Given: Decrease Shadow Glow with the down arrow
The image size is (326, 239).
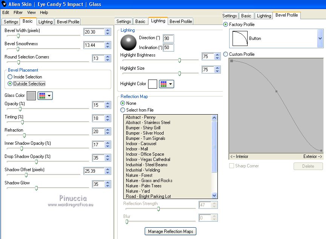Looking at the screenshot, I should pos(108,186).
